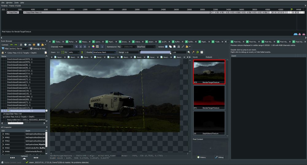Click the Replay Context: Local status item

pyautogui.click(x=11, y=163)
